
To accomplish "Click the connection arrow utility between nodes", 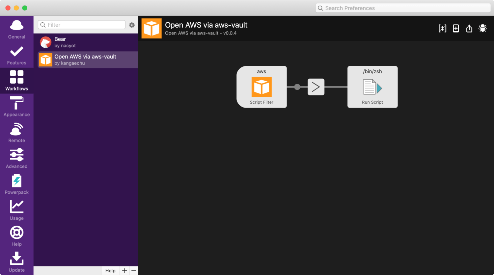I will (316, 87).
